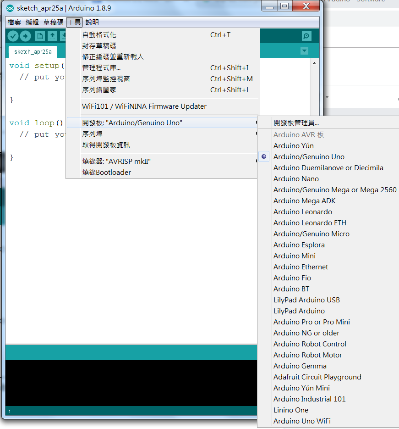The height and width of the screenshot is (429, 399).
Task: Select Arduino Fio board
Action: coord(328,278)
